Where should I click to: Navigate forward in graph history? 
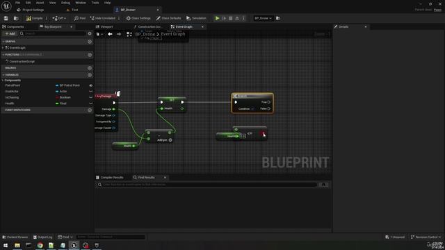pyautogui.click(x=119, y=34)
